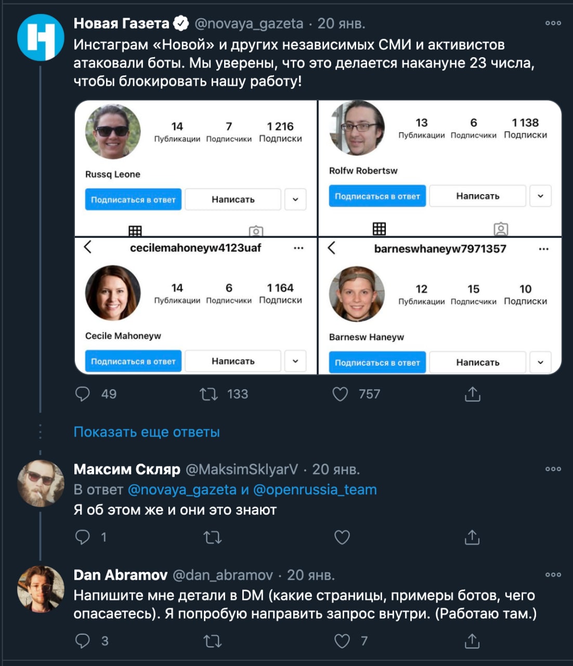Reply to Dan Abramov's tweet
This screenshot has width=573, height=666.
tap(83, 641)
